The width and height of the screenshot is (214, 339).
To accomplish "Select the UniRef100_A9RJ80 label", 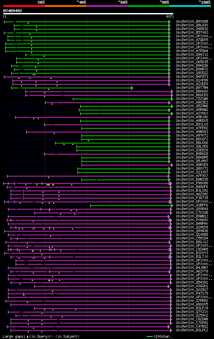I will click(192, 117).
